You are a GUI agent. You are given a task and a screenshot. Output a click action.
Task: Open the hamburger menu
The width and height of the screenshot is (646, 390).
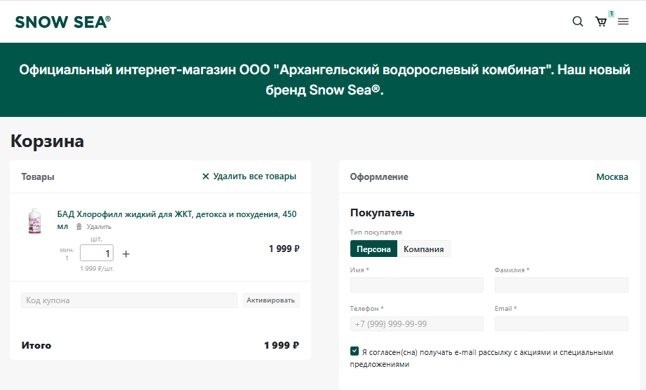point(623,22)
